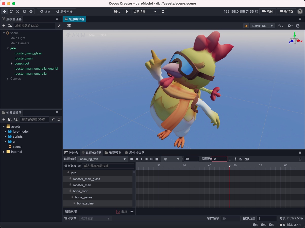Click the scene lighting sun icon
305x228 pixels.
tap(246, 26)
